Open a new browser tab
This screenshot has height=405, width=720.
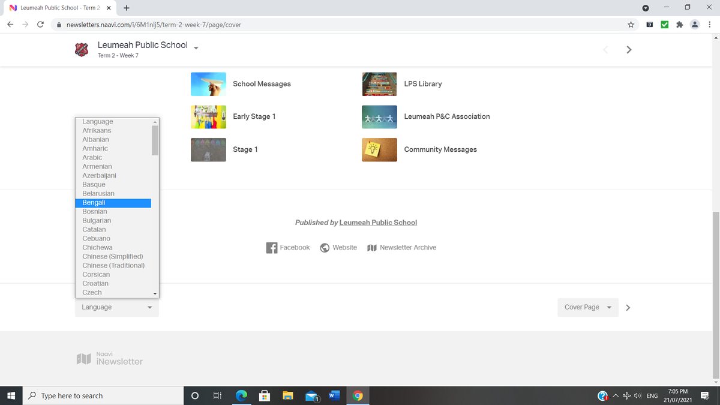(127, 8)
